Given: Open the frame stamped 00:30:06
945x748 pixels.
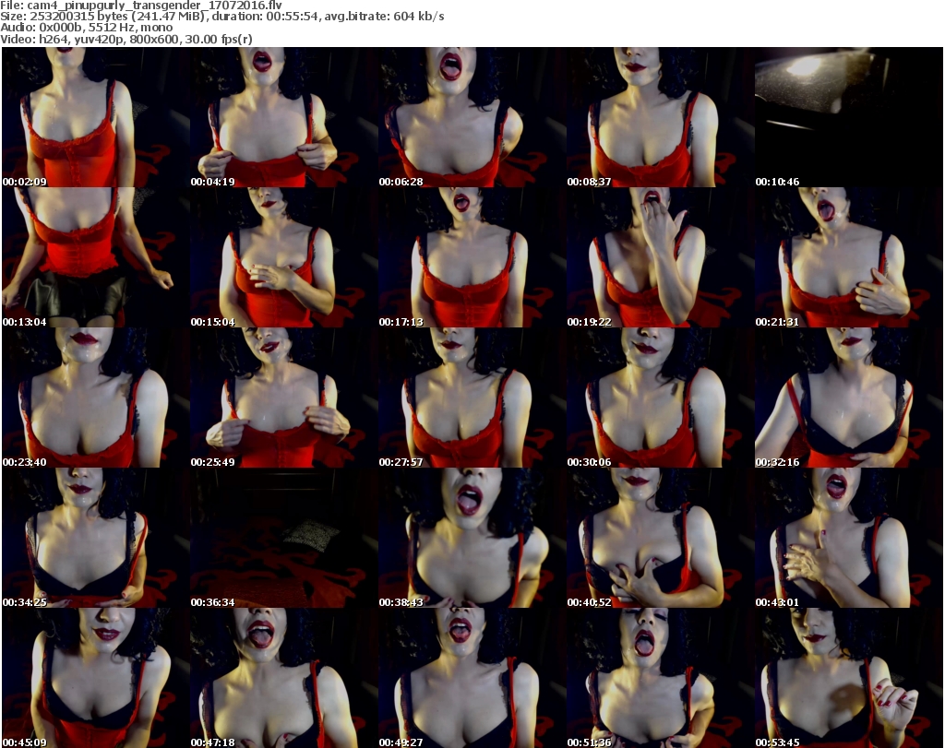Looking at the screenshot, I should (x=660, y=398).
